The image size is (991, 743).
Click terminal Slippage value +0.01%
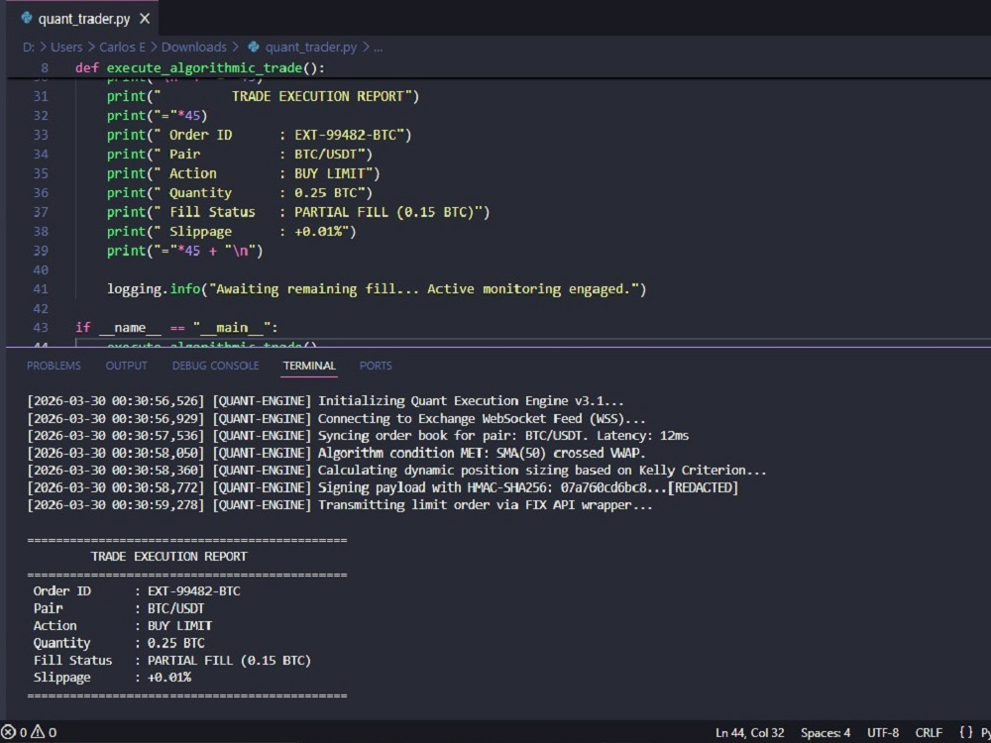coord(168,678)
